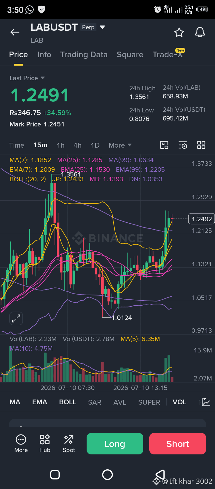Tap the +34.59% change percentage

coord(57,113)
